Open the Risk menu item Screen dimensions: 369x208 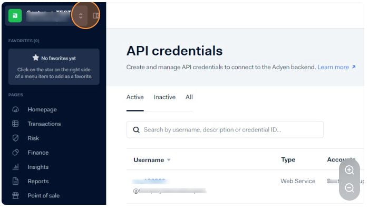[x=33, y=138]
